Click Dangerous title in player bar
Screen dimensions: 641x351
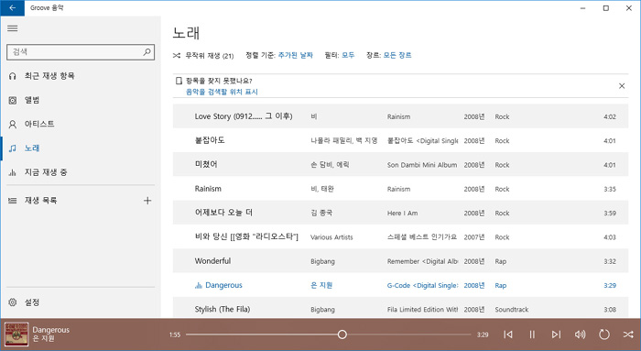50,330
